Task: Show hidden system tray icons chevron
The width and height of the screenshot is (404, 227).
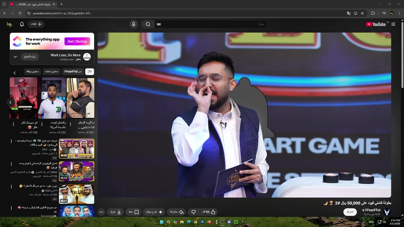Action: [357, 222]
